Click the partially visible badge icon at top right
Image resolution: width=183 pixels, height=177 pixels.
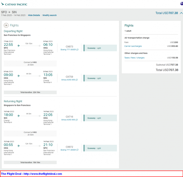(x=182, y=4)
